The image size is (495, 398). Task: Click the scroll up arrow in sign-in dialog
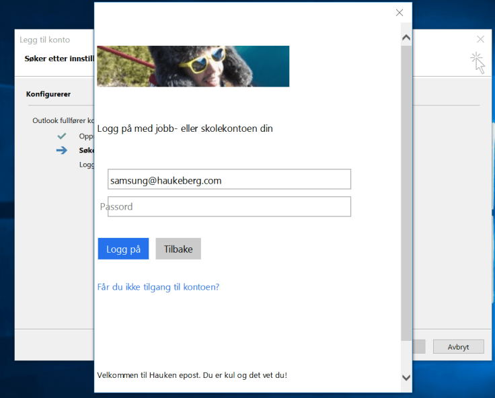pos(406,38)
